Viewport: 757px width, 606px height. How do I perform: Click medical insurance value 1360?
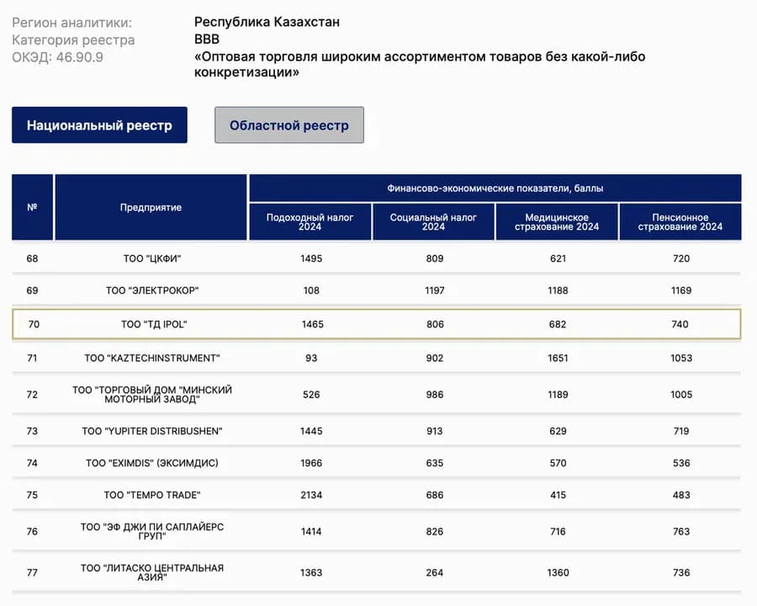point(558,572)
